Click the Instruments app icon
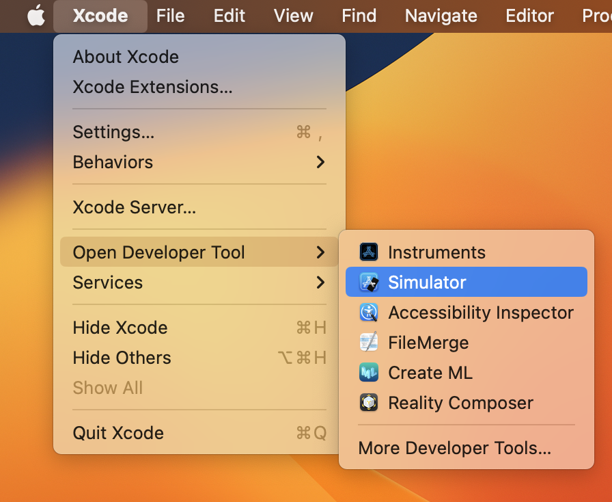 (x=369, y=252)
